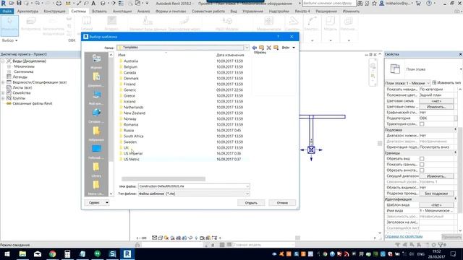This screenshot has height=260, width=463.
Task: Open the History (Журнал) place in sidebar
Action: coord(96,61)
